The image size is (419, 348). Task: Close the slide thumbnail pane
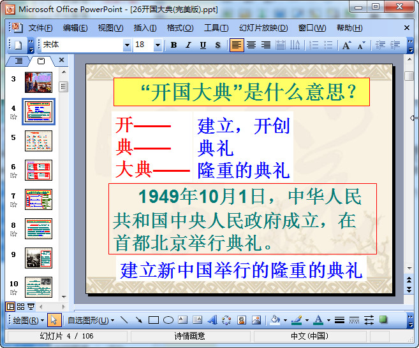tap(61, 60)
